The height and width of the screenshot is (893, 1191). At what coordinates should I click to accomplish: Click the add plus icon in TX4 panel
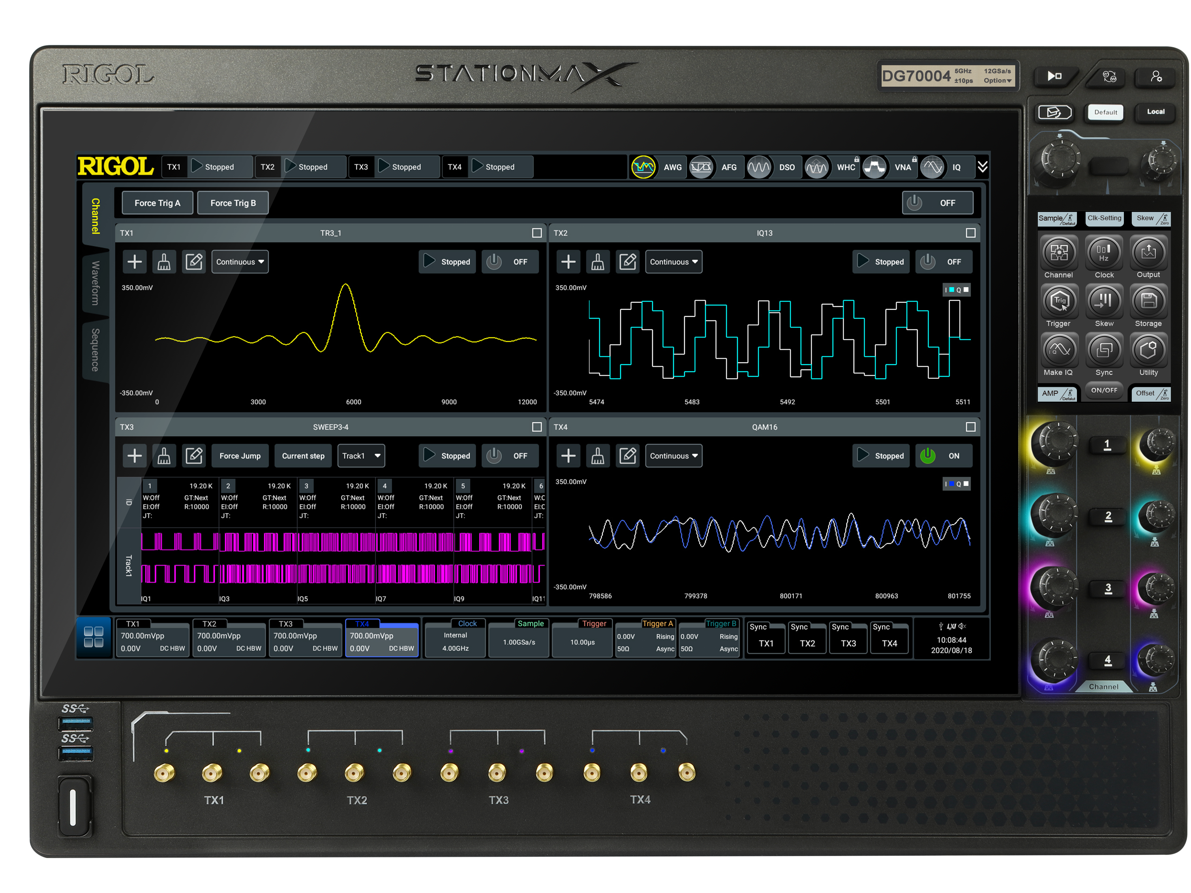click(568, 456)
